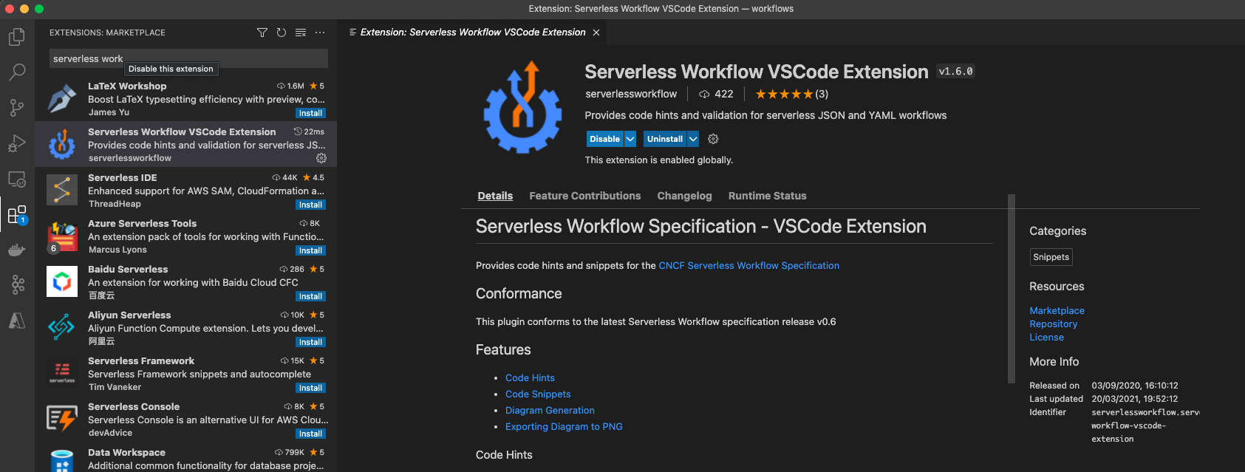Refresh the extensions marketplace list

pyautogui.click(x=282, y=33)
